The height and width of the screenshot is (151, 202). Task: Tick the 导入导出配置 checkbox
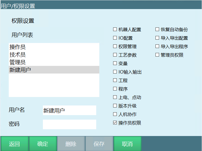point(157,38)
